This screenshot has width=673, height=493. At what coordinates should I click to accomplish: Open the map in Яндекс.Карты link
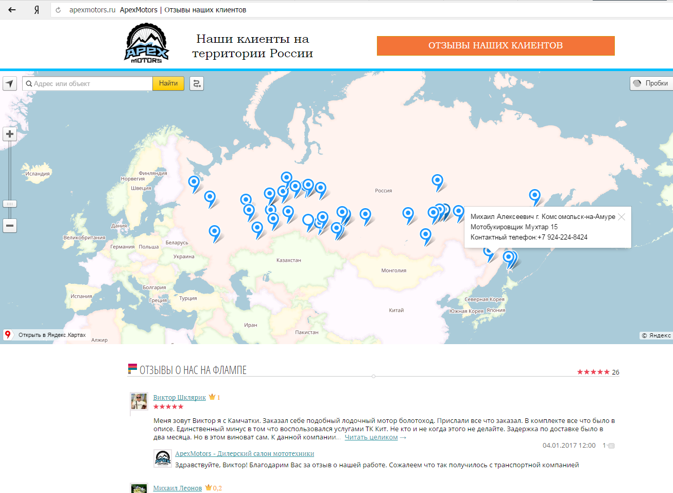click(x=51, y=335)
